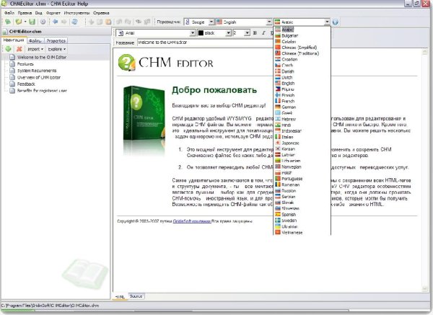The width and height of the screenshot is (433, 315).
Task: Open the Вид menu
Action: tap(39, 13)
